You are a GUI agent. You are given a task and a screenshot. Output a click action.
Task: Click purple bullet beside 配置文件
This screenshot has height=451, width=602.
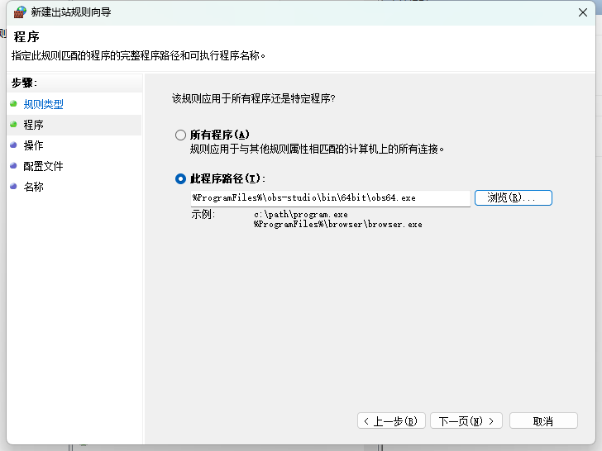(14, 166)
